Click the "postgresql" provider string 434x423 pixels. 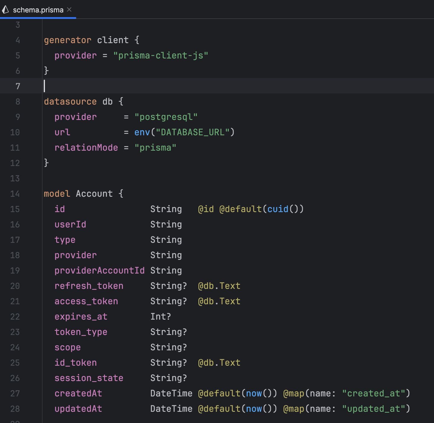tap(166, 117)
